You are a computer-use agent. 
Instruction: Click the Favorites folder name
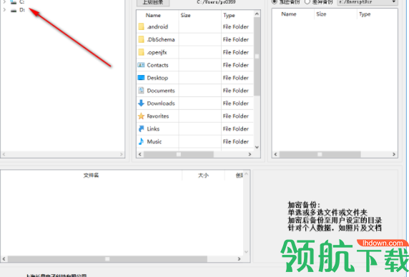[158, 116]
